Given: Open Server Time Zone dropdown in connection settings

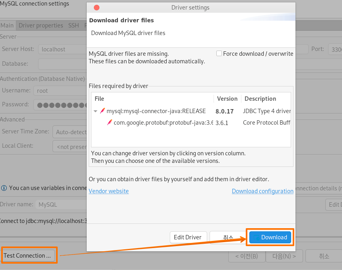Looking at the screenshot, I should 70,132.
